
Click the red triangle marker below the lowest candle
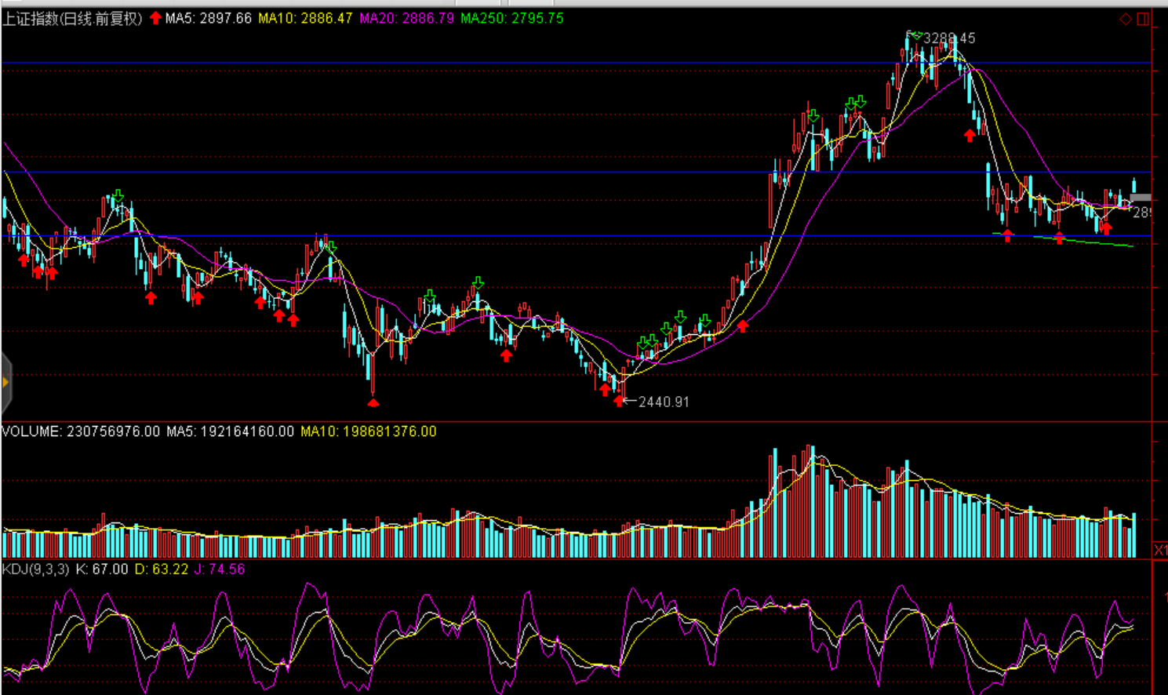pyautogui.click(x=373, y=402)
